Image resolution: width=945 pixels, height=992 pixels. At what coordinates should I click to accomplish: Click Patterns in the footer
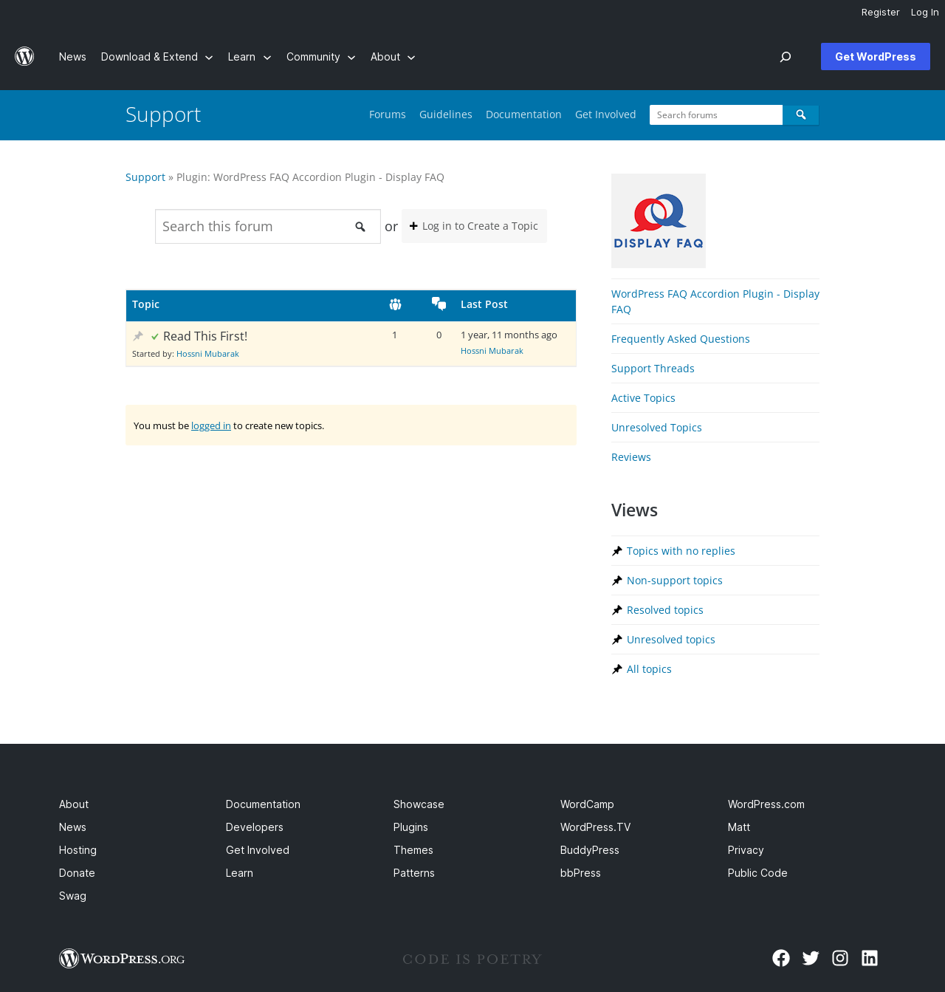[x=414, y=873]
